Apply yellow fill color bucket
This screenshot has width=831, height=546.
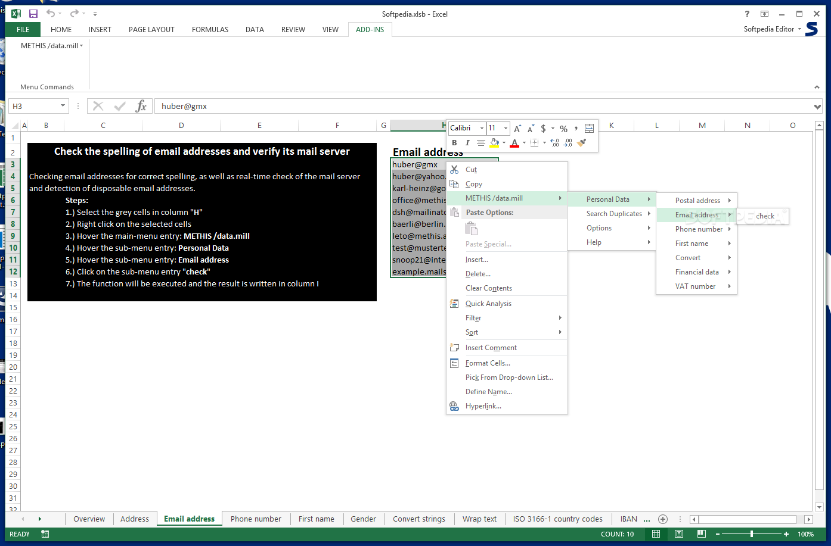pos(494,143)
